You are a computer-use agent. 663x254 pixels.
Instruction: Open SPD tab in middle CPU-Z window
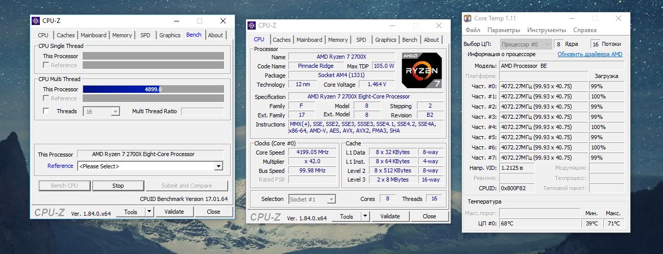pos(361,40)
